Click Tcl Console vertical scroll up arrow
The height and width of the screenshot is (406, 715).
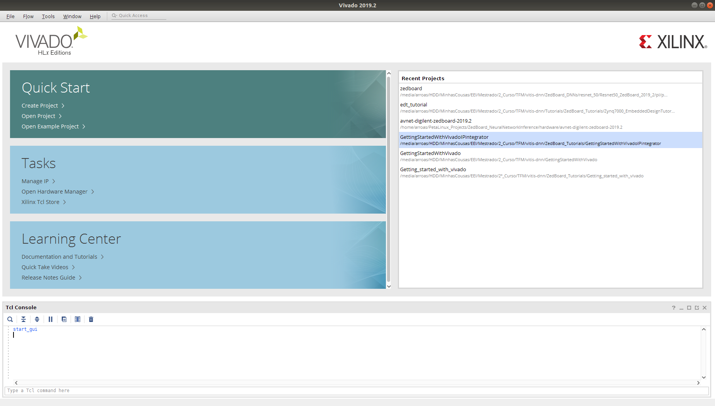tap(704, 329)
